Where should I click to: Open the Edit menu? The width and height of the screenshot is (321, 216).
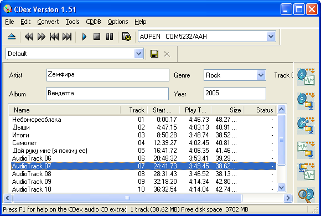click(25, 22)
